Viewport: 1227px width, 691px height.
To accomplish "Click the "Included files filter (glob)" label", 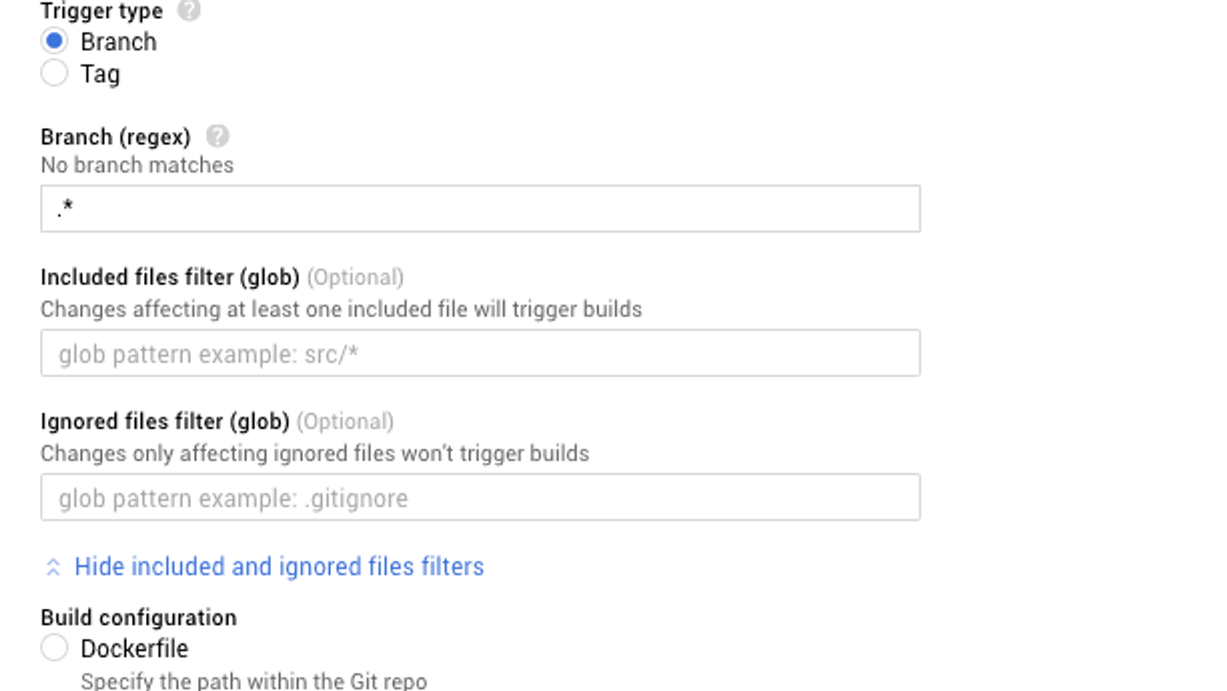I will coord(170,277).
